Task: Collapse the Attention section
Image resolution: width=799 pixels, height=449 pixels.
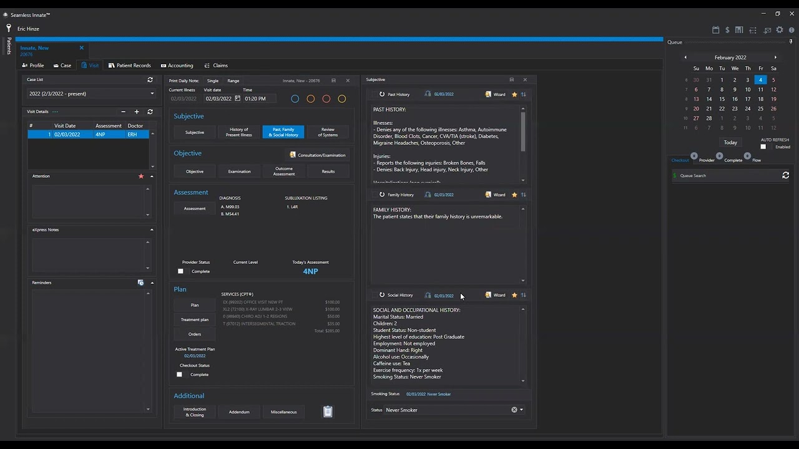Action: pyautogui.click(x=152, y=176)
